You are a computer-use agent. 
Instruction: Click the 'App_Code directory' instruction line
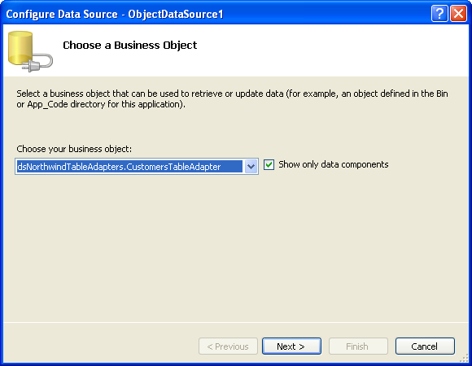click(x=101, y=104)
